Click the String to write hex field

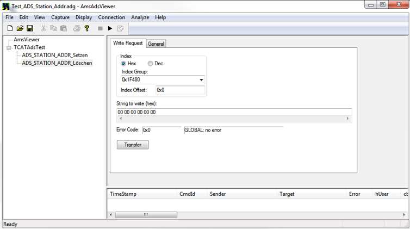point(234,112)
